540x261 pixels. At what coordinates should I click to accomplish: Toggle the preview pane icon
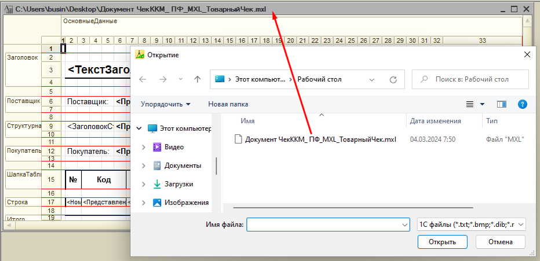(502, 104)
